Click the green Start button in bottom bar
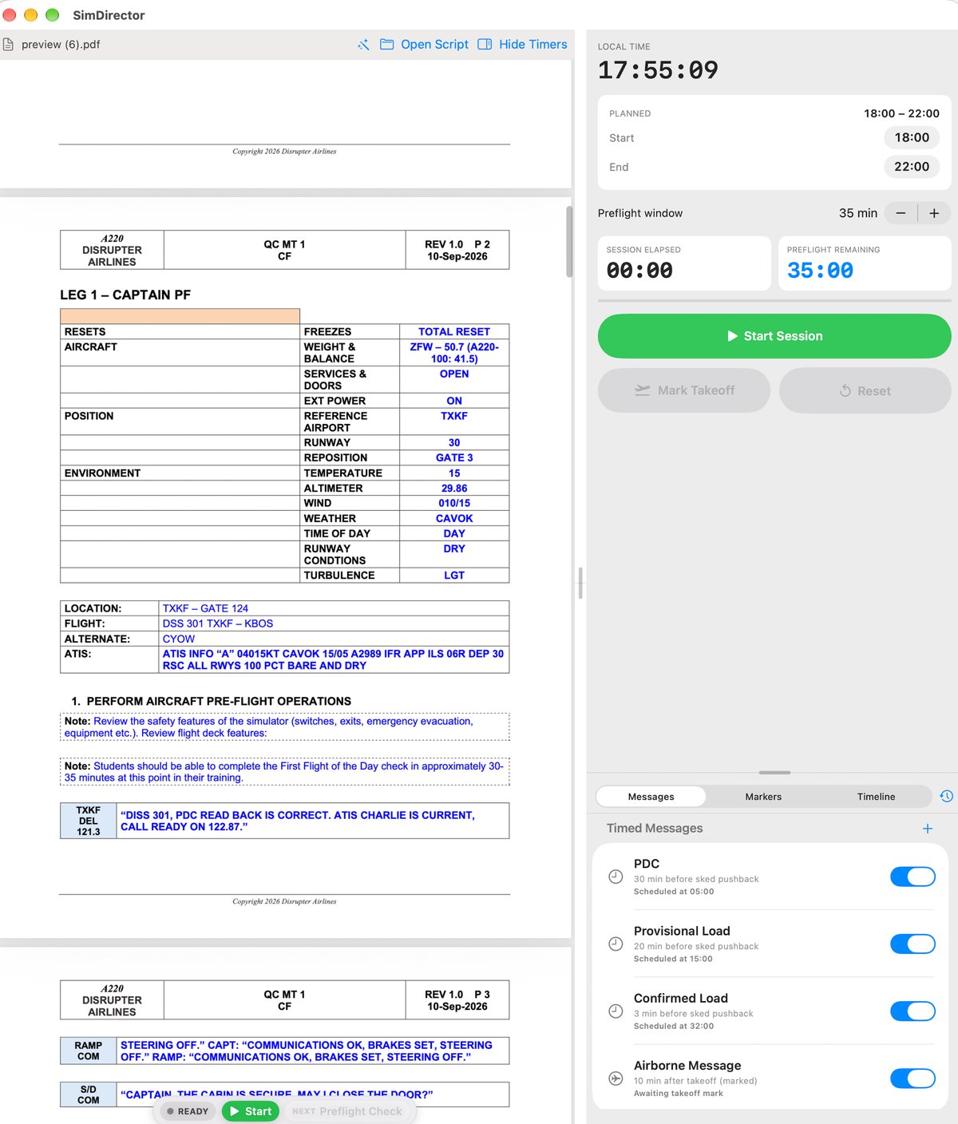This screenshot has height=1124, width=958. (x=251, y=1111)
